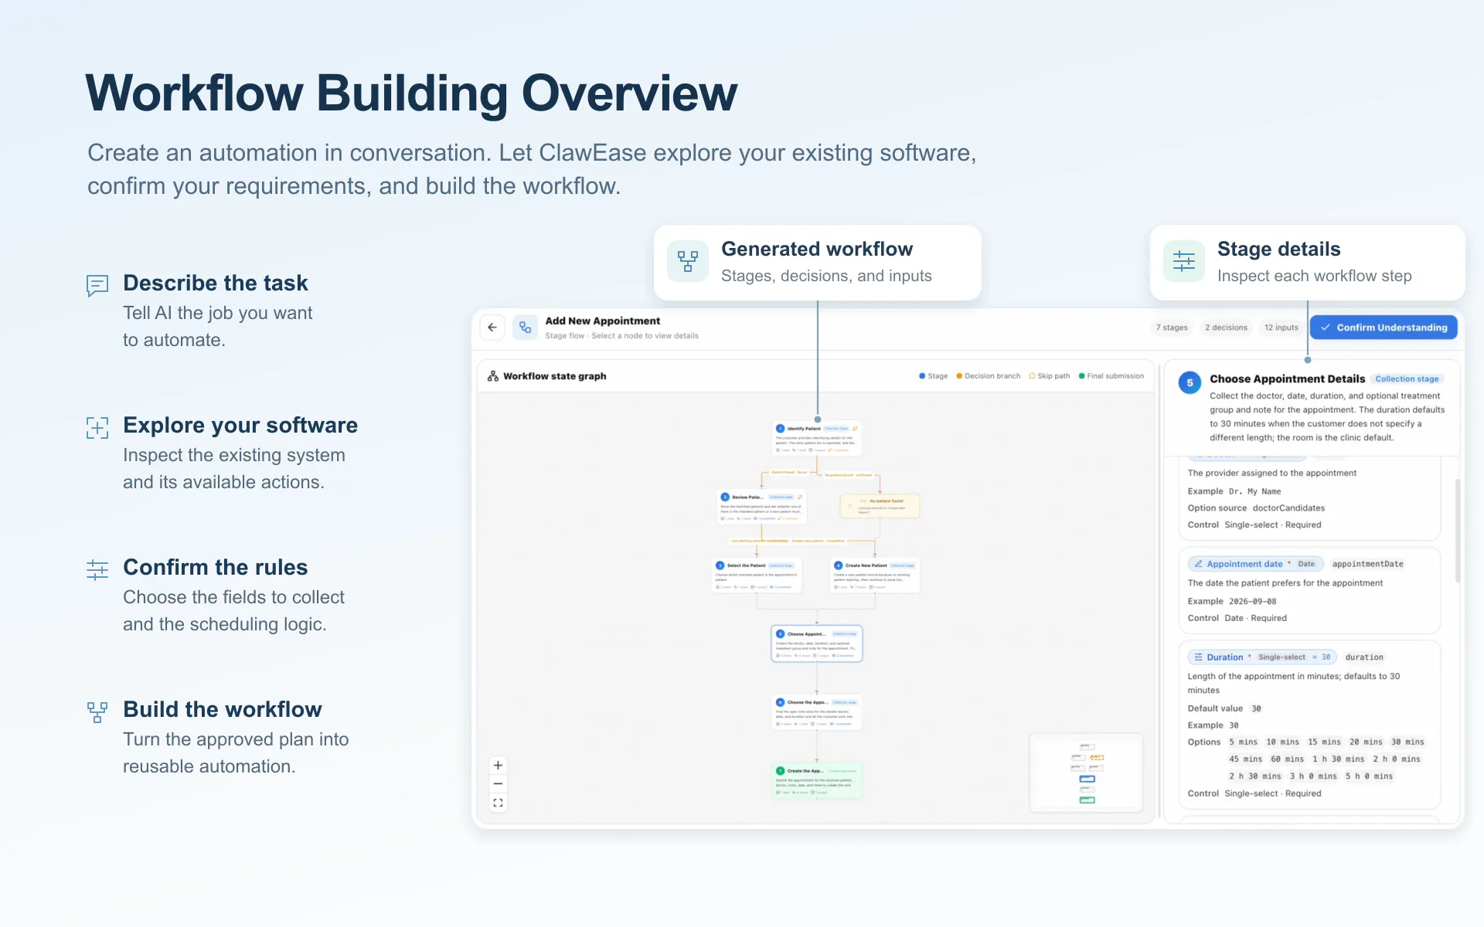Screen dimensions: 1484x927
Task: Click the graph minimap thumbnail
Action: pos(1086,772)
